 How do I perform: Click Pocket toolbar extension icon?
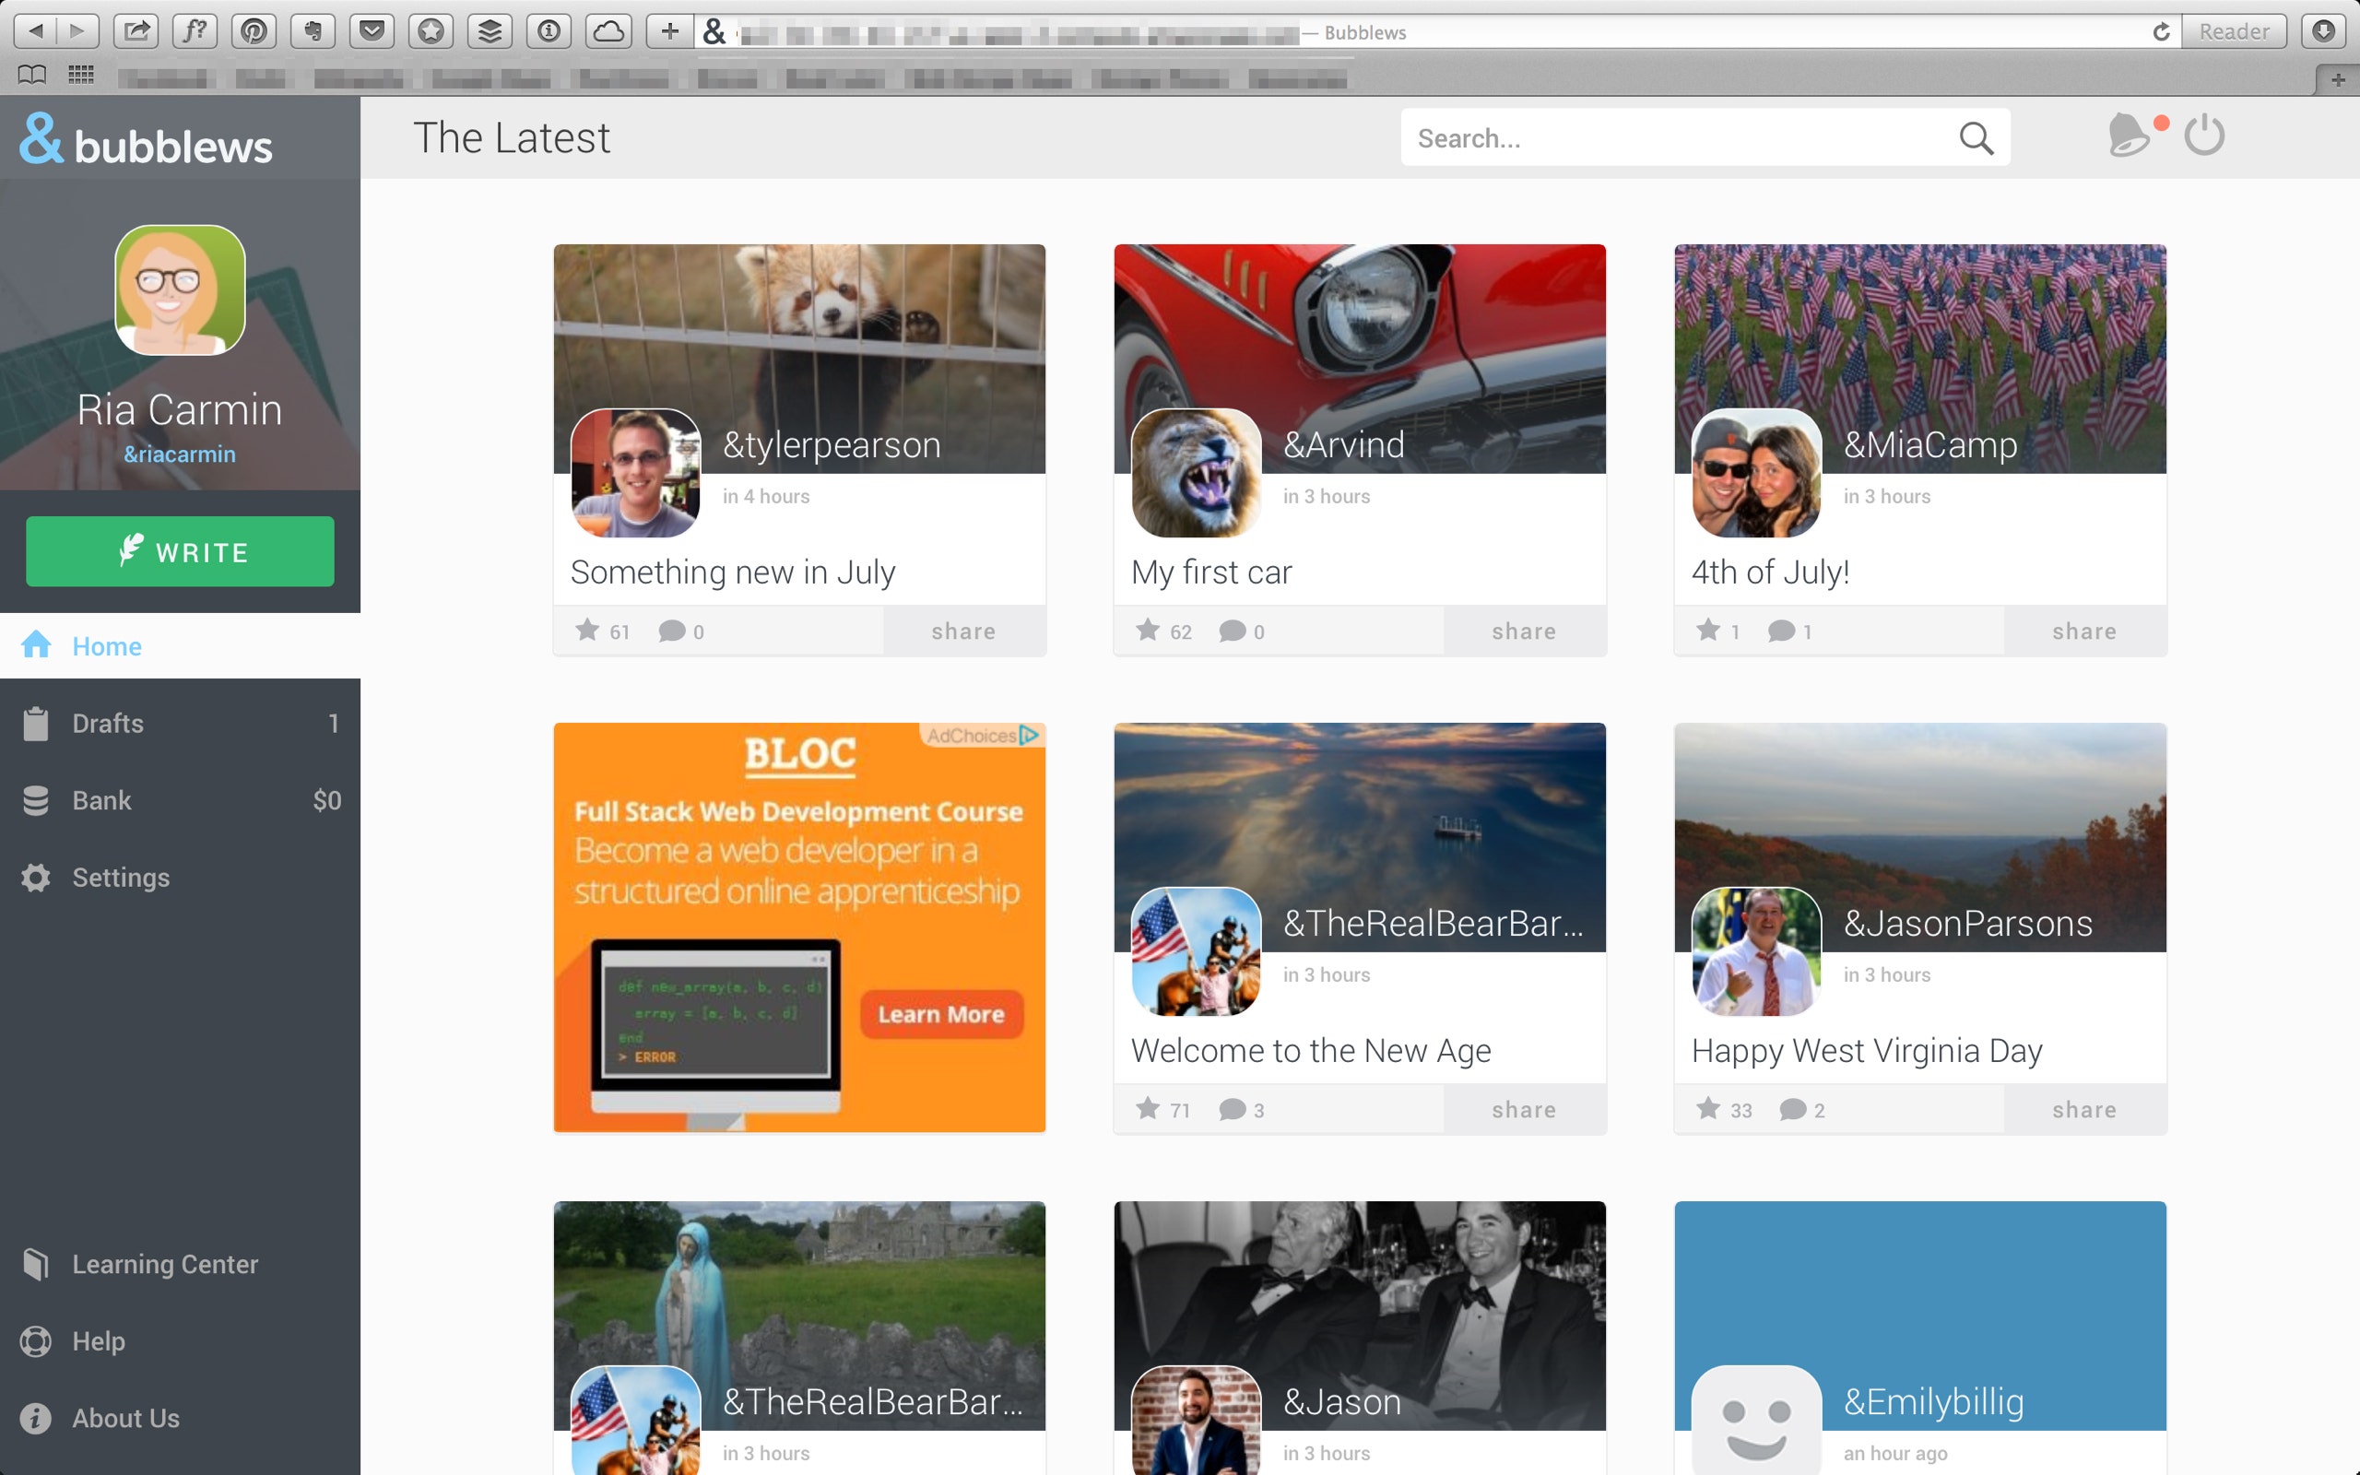pyautogui.click(x=372, y=31)
